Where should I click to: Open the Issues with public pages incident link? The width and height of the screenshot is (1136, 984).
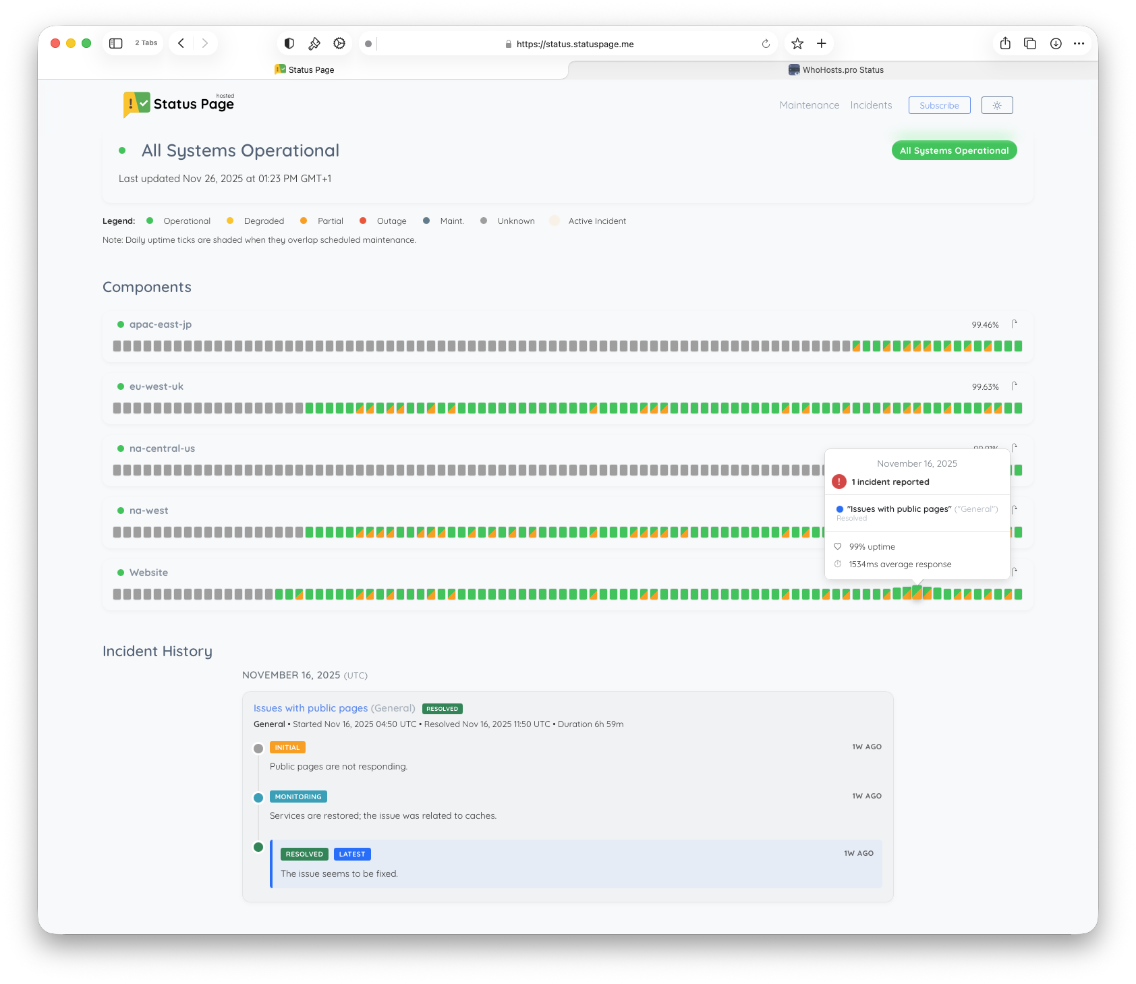[x=310, y=708]
